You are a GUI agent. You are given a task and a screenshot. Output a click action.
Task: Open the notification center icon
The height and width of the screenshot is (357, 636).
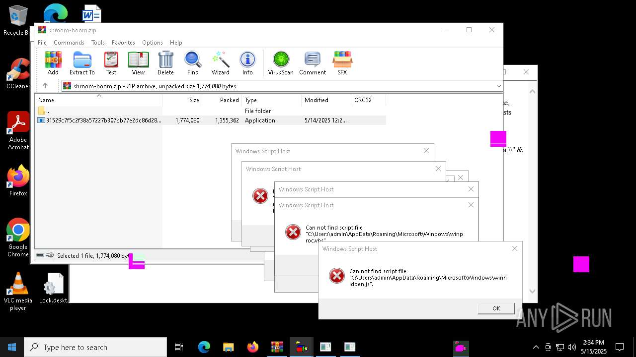coord(620,347)
